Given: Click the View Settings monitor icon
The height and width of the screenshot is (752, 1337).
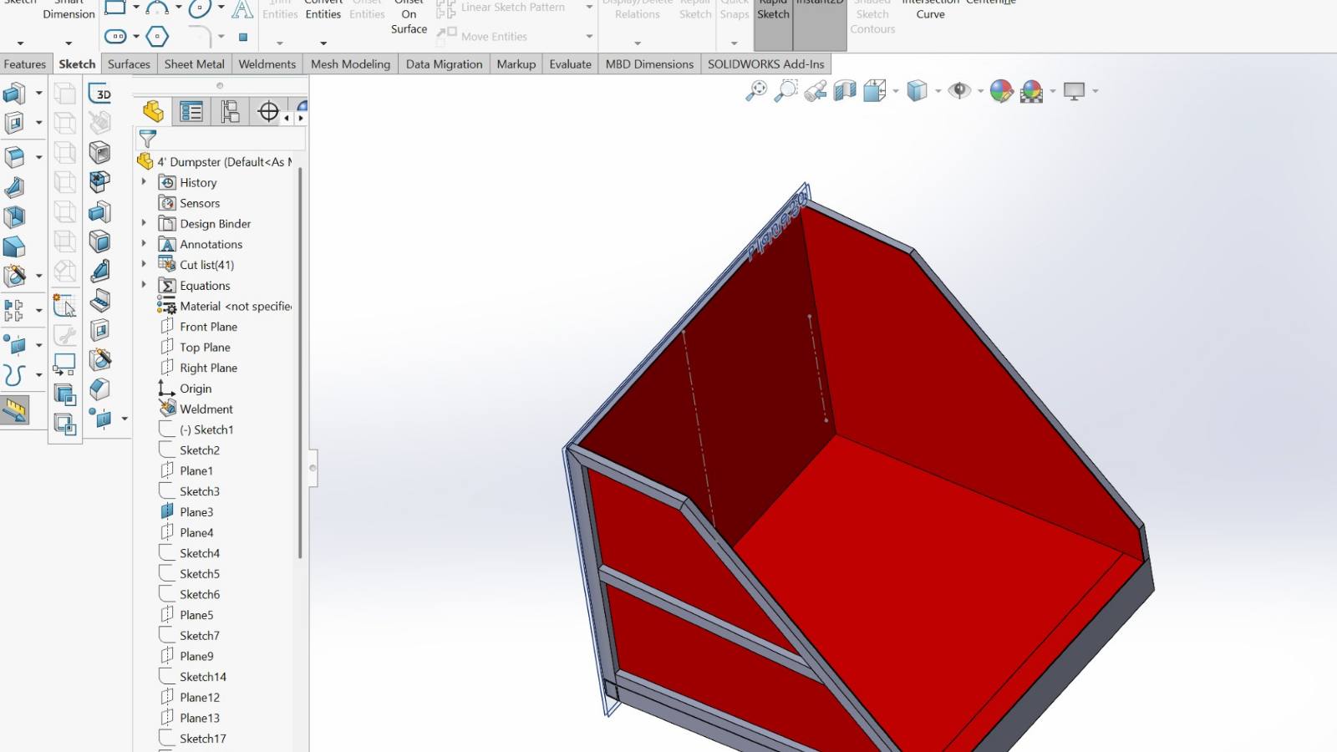Looking at the screenshot, I should point(1075,90).
